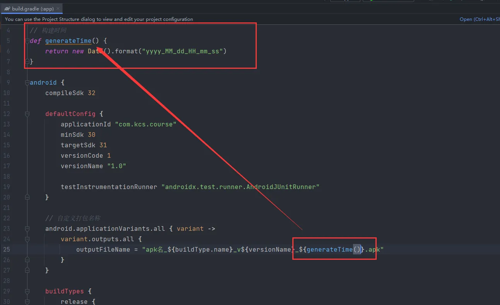This screenshot has width=500, height=305.
Task: Collapse the generateTime() function fold marker
Action: pyautogui.click(x=27, y=41)
